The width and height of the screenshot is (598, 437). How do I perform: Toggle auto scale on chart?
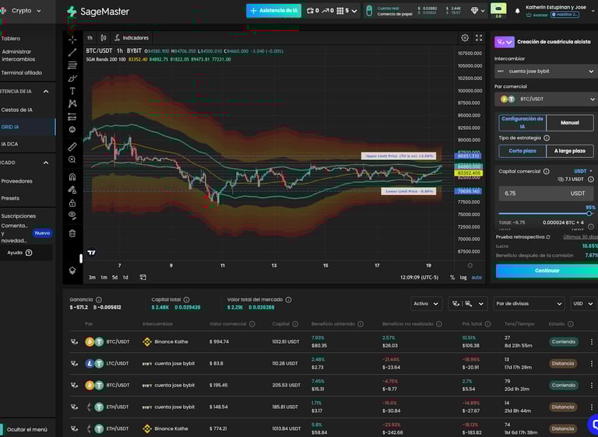477,278
